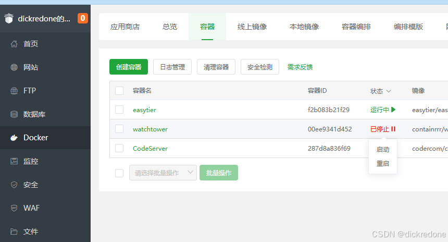Check the CodeServer row checkbox

coord(119,148)
